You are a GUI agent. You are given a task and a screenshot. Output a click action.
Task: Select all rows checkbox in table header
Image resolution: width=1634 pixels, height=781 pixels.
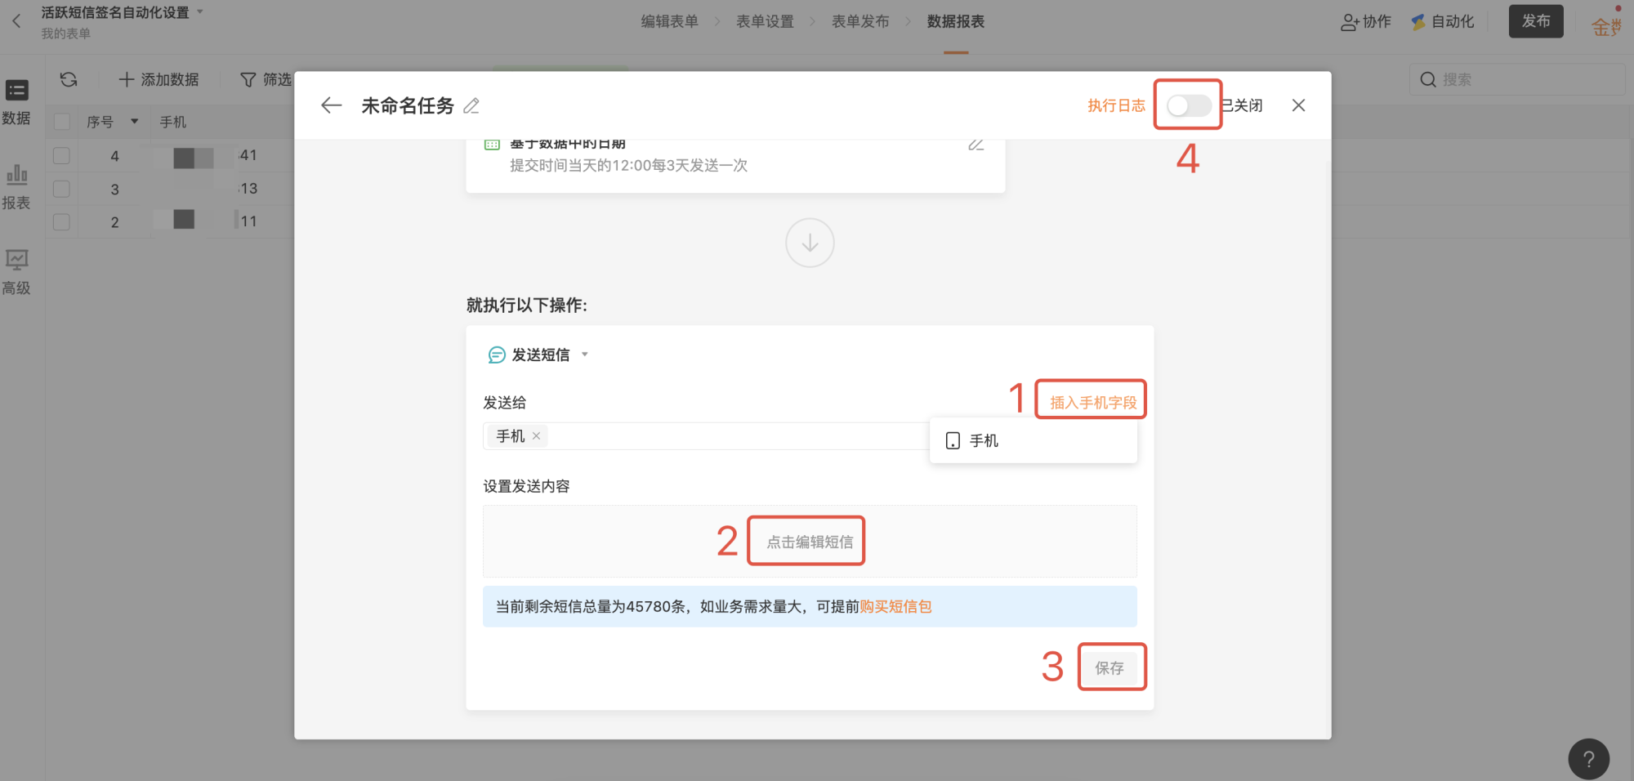tap(61, 122)
